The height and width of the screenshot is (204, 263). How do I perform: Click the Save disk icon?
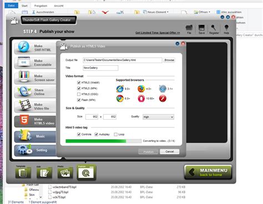201,29
